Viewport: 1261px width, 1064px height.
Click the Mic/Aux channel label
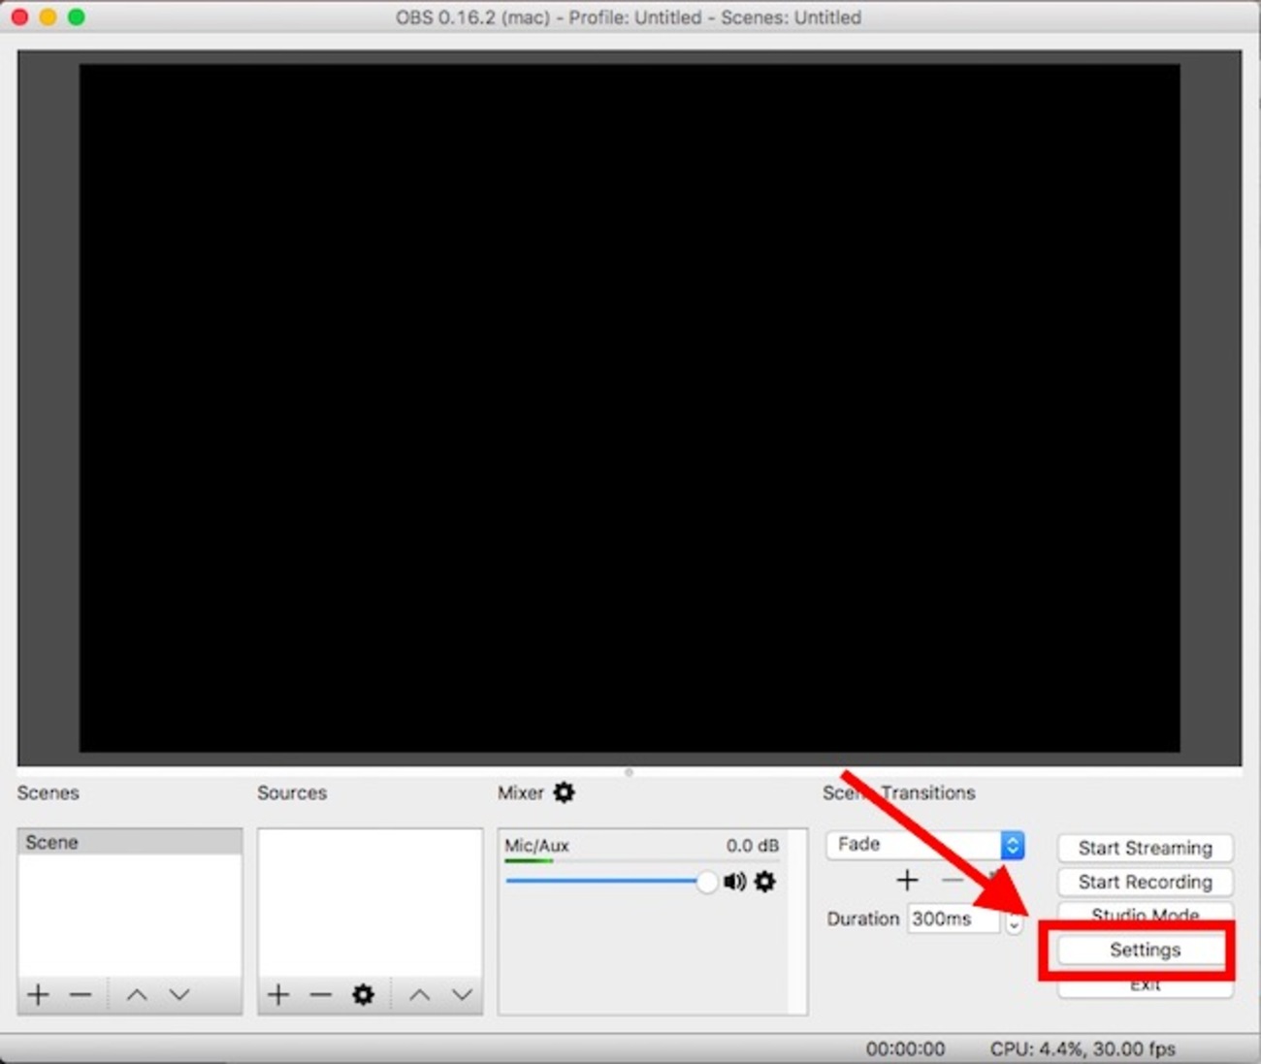[x=536, y=846]
